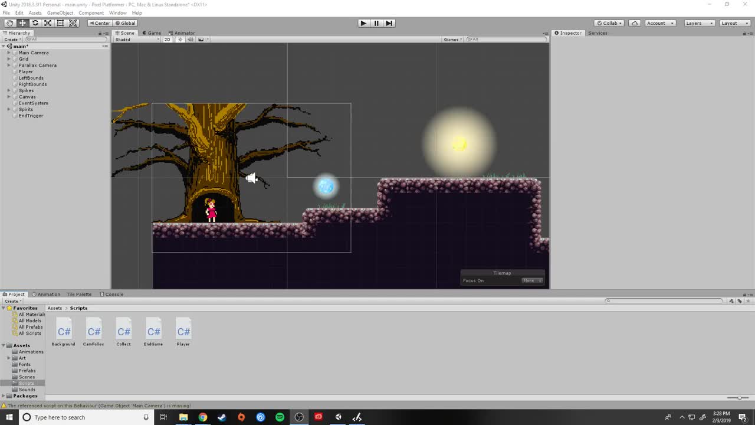755x425 pixels.
Task: Open the Collect C# script
Action: click(x=124, y=332)
